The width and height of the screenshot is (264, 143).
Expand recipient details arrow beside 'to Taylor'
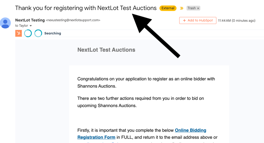(x=31, y=26)
